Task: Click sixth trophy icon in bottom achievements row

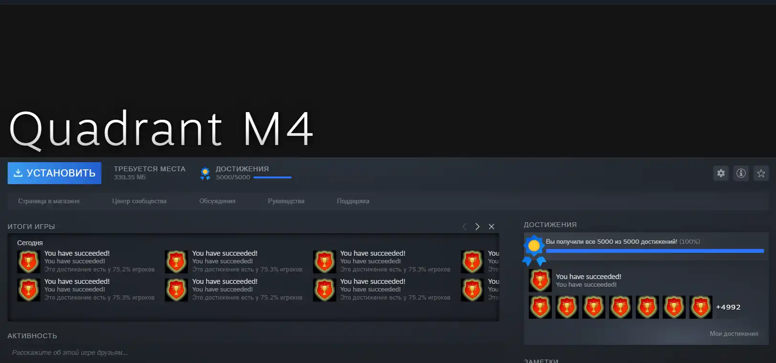Action: pyautogui.click(x=674, y=307)
